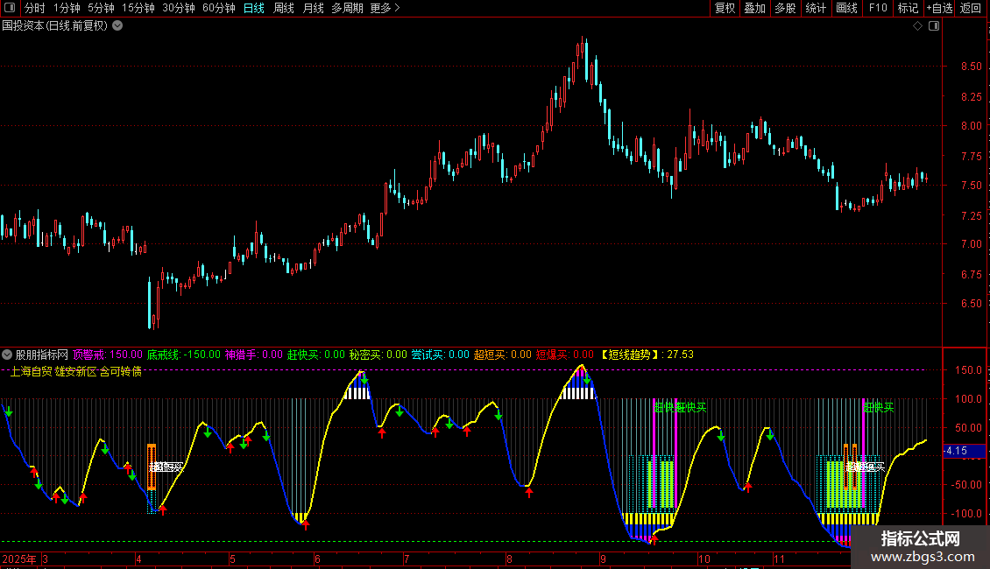
Task: Click the diamond icon above the price axis
Action: (x=917, y=26)
